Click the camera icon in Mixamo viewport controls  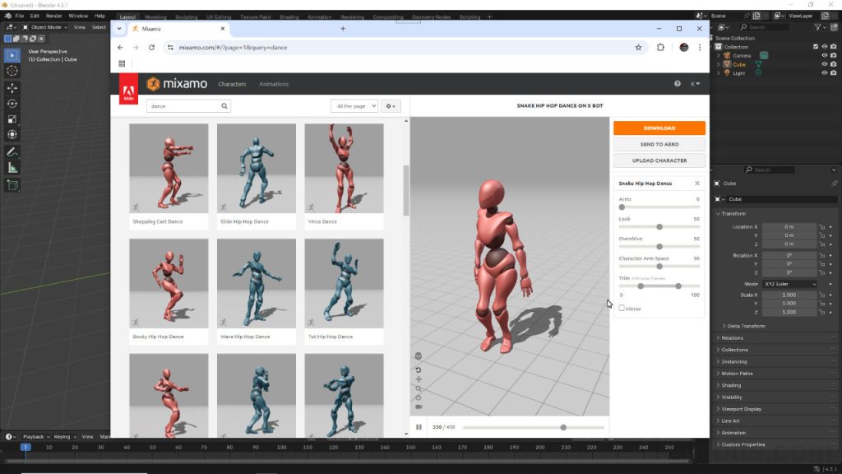pos(419,407)
